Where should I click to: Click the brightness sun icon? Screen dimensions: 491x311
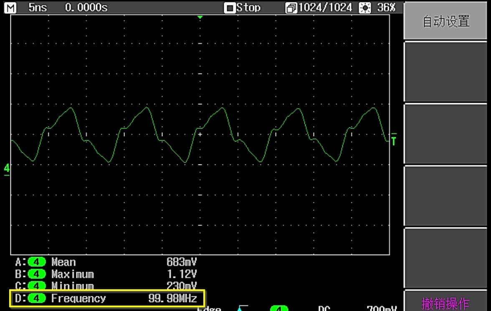tap(364, 8)
